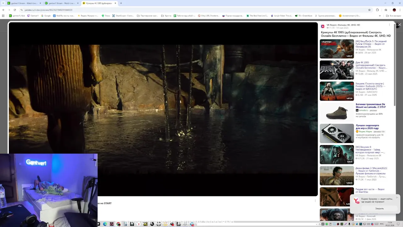
Task: Open the browser three-dot menu
Action: click(400, 10)
